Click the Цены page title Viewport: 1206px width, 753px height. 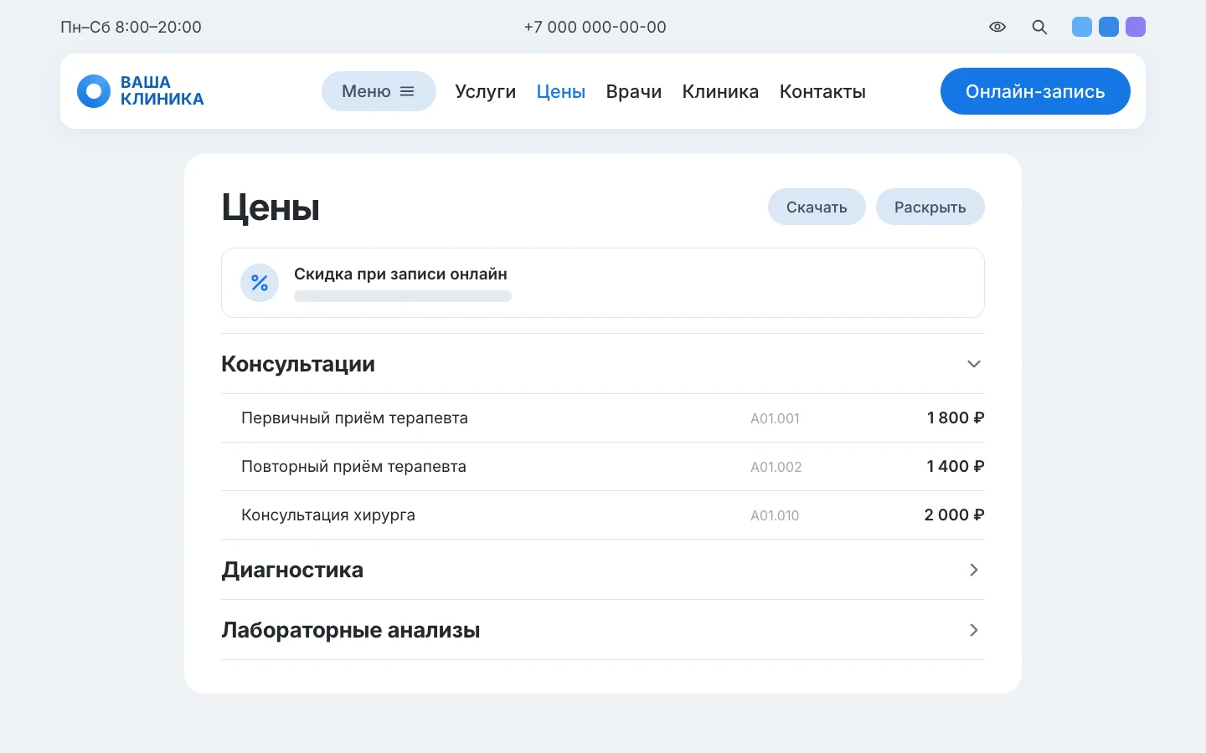(271, 207)
